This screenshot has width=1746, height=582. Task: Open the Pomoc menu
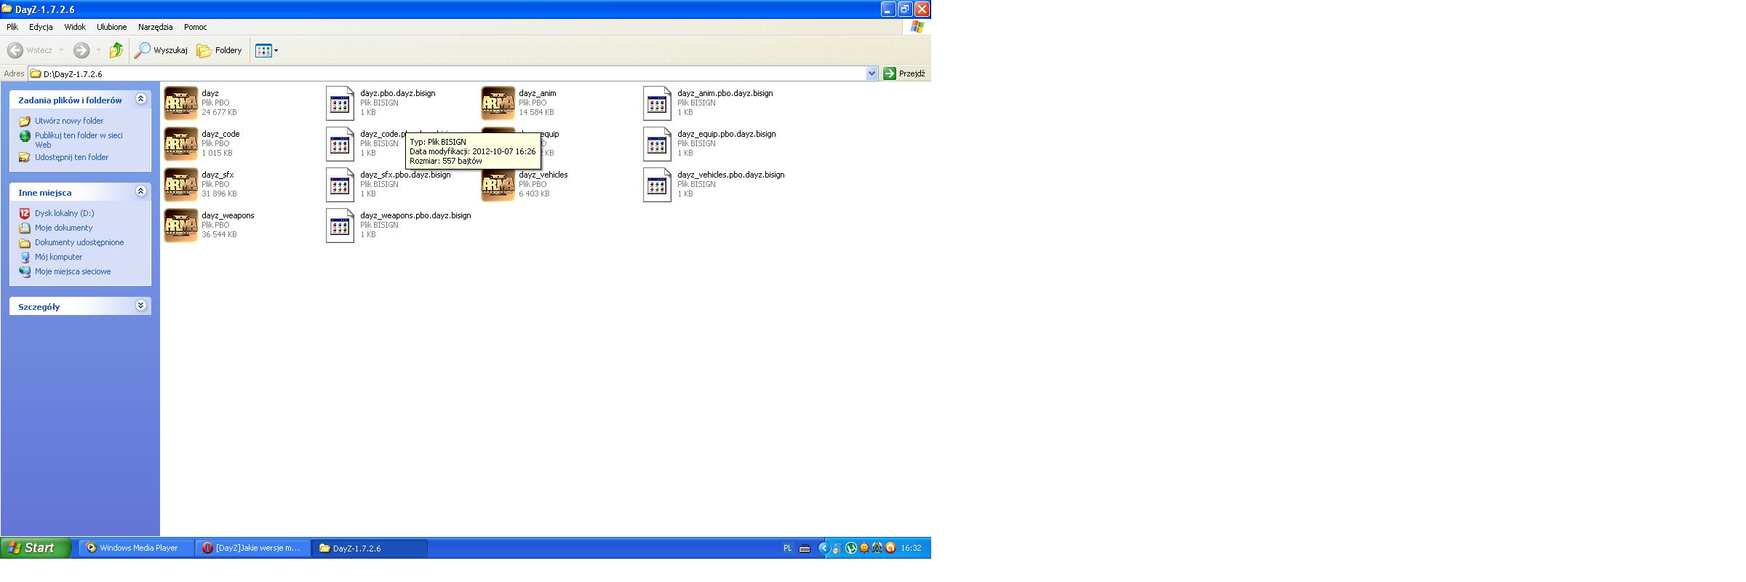[196, 27]
